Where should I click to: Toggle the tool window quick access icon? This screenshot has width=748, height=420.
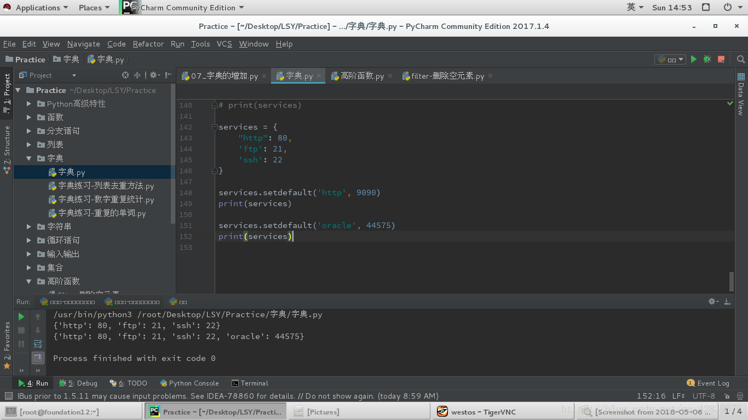click(x=8, y=396)
